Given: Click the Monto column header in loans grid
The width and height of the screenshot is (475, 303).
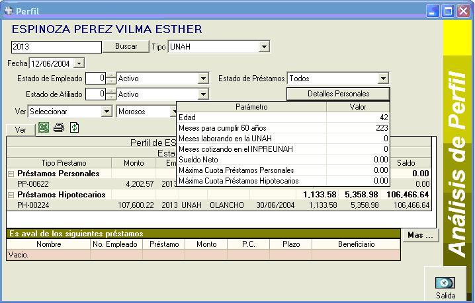Looking at the screenshot, I should coord(134,163).
